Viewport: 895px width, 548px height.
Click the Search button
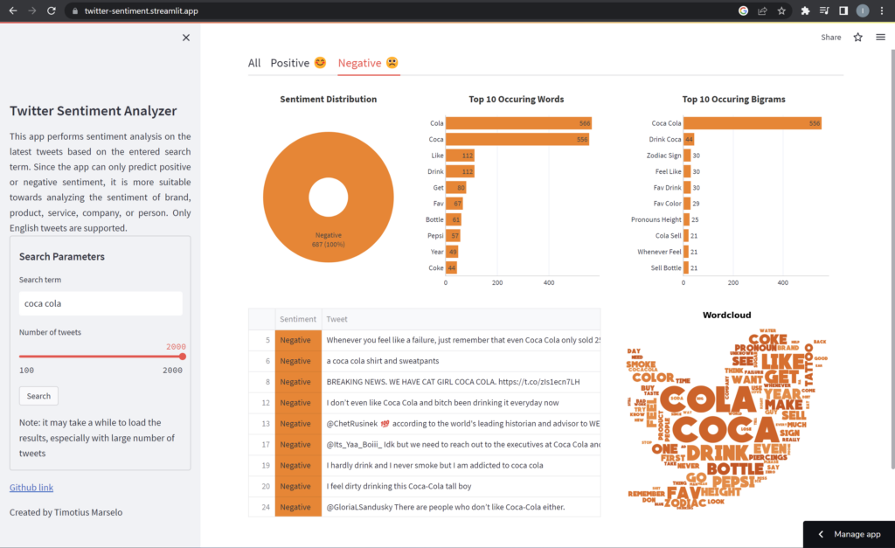point(38,396)
